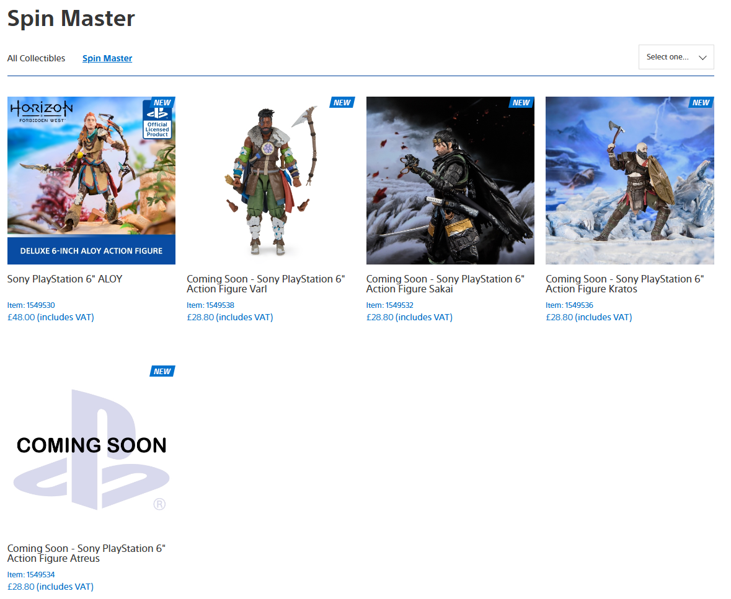Open the Action Figure Atreus title link

pyautogui.click(x=86, y=554)
